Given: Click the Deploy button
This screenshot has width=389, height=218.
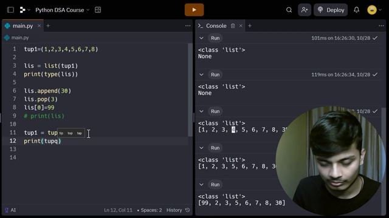Looking at the screenshot, I should 331,10.
